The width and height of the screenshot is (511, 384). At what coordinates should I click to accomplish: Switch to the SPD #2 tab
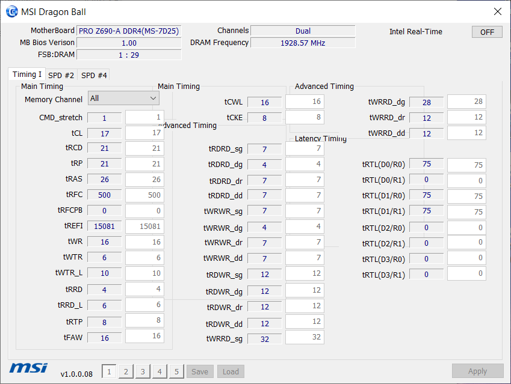61,76
